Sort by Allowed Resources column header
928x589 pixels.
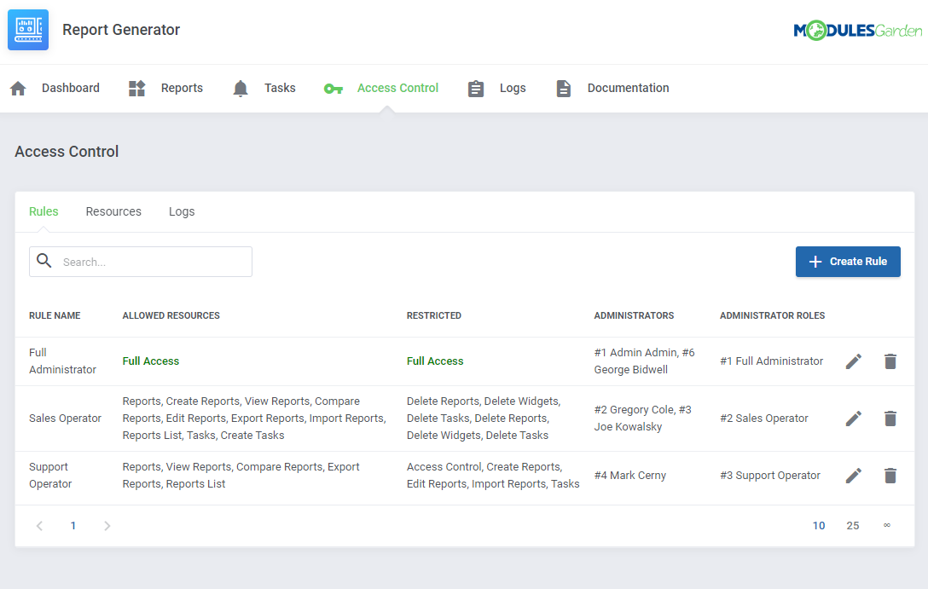point(171,315)
